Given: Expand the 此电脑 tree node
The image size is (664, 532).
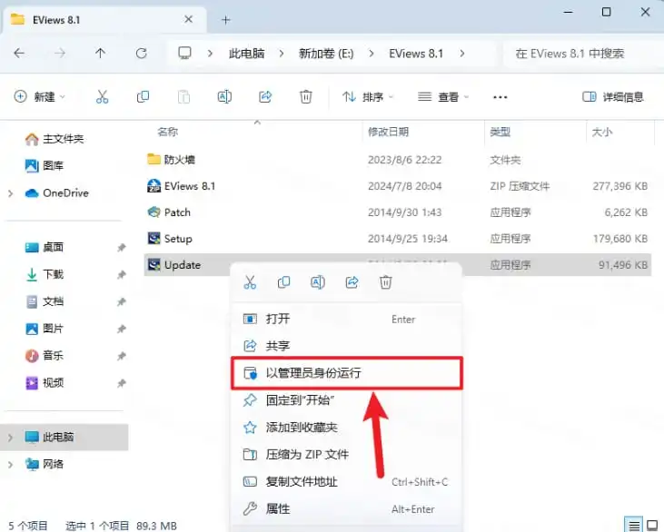Looking at the screenshot, I should point(11,438).
